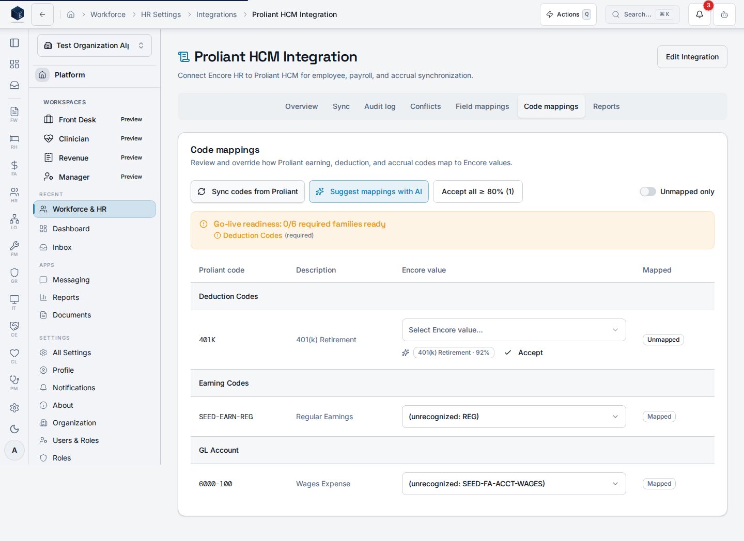Open 6000-100 Encore value dropdown
Screen dimensions: 744x541
(x=514, y=484)
